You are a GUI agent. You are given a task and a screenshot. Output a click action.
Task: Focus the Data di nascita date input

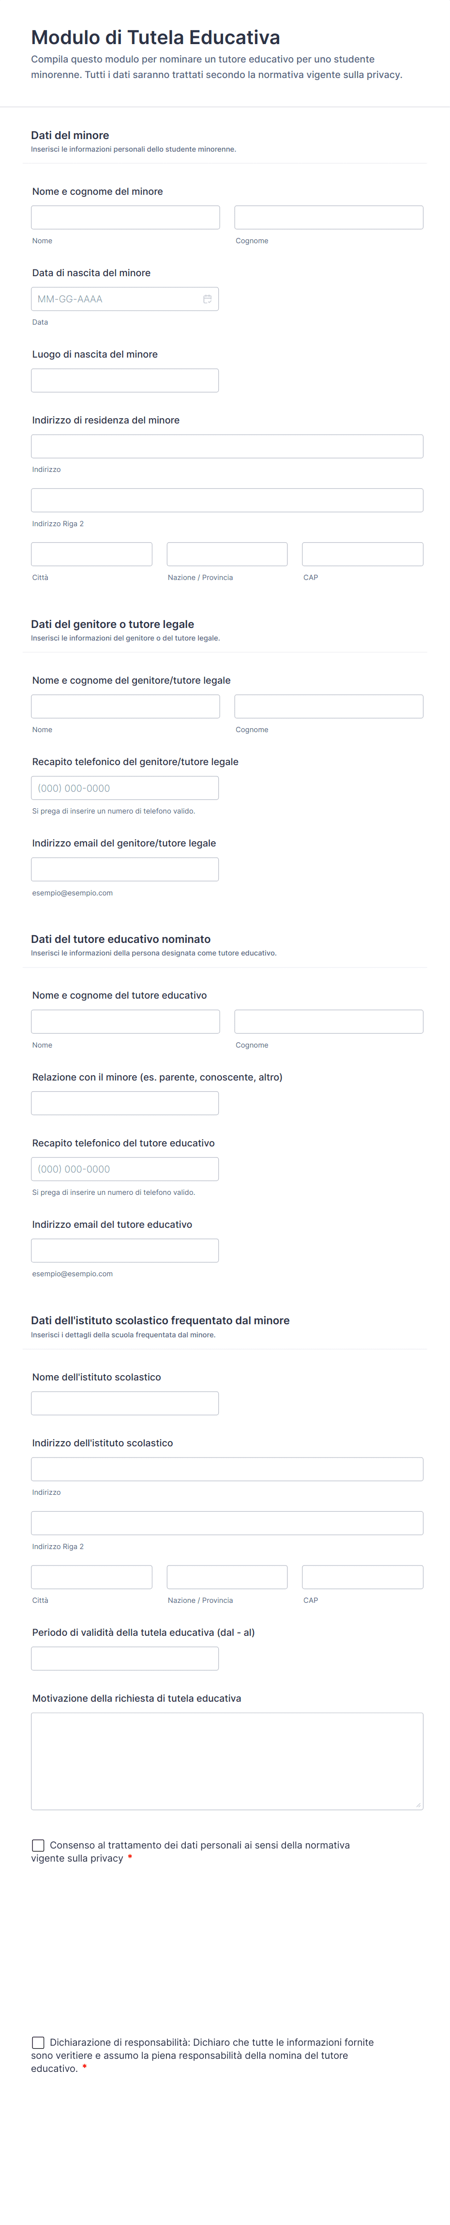(117, 299)
